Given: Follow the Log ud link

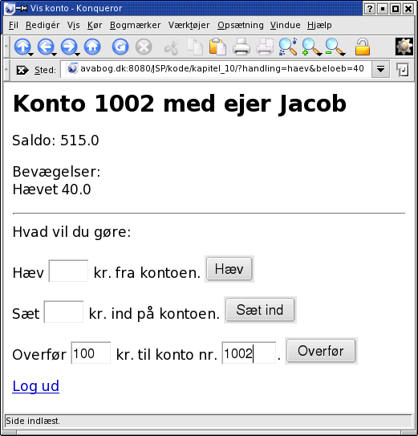Looking at the screenshot, I should tap(36, 386).
